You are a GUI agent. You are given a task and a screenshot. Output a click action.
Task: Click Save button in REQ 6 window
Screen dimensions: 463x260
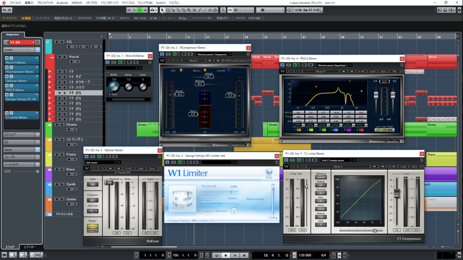pos(383,71)
